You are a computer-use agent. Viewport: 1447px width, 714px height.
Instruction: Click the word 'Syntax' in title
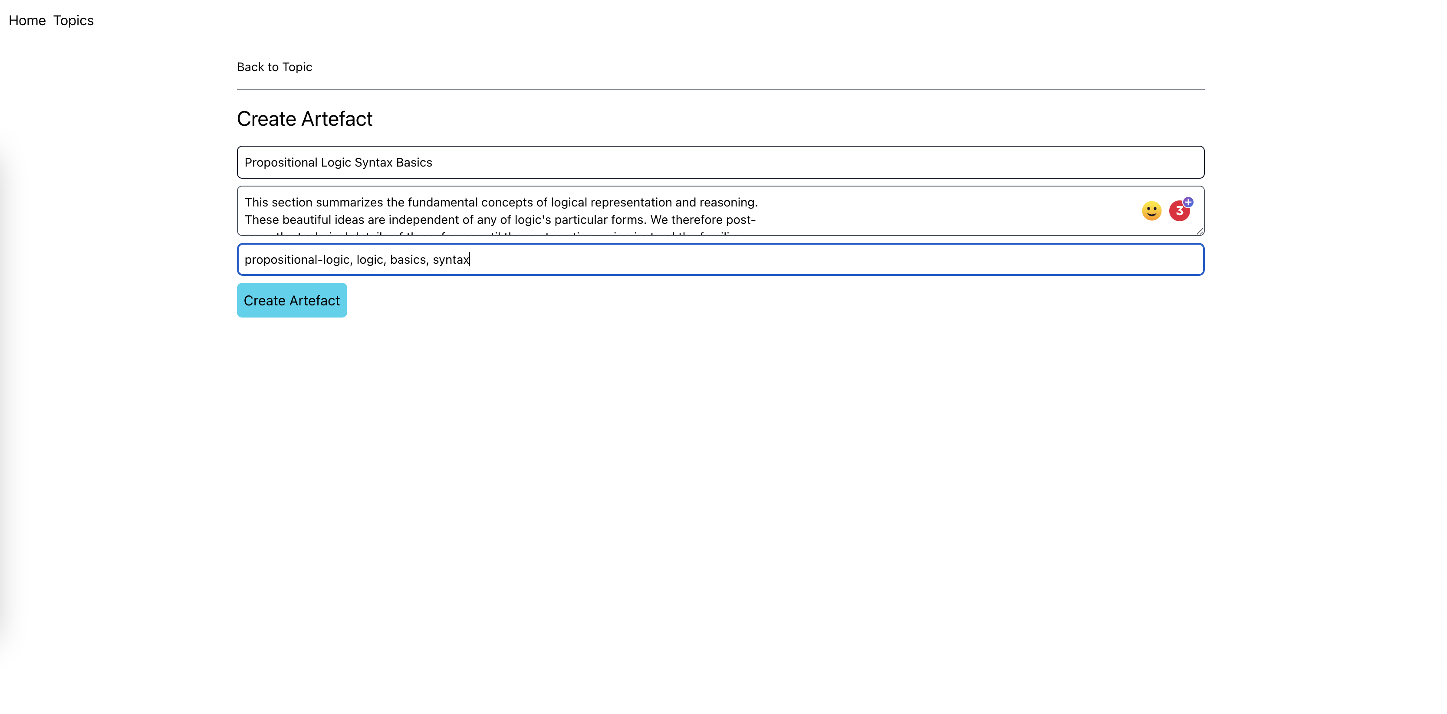(374, 162)
